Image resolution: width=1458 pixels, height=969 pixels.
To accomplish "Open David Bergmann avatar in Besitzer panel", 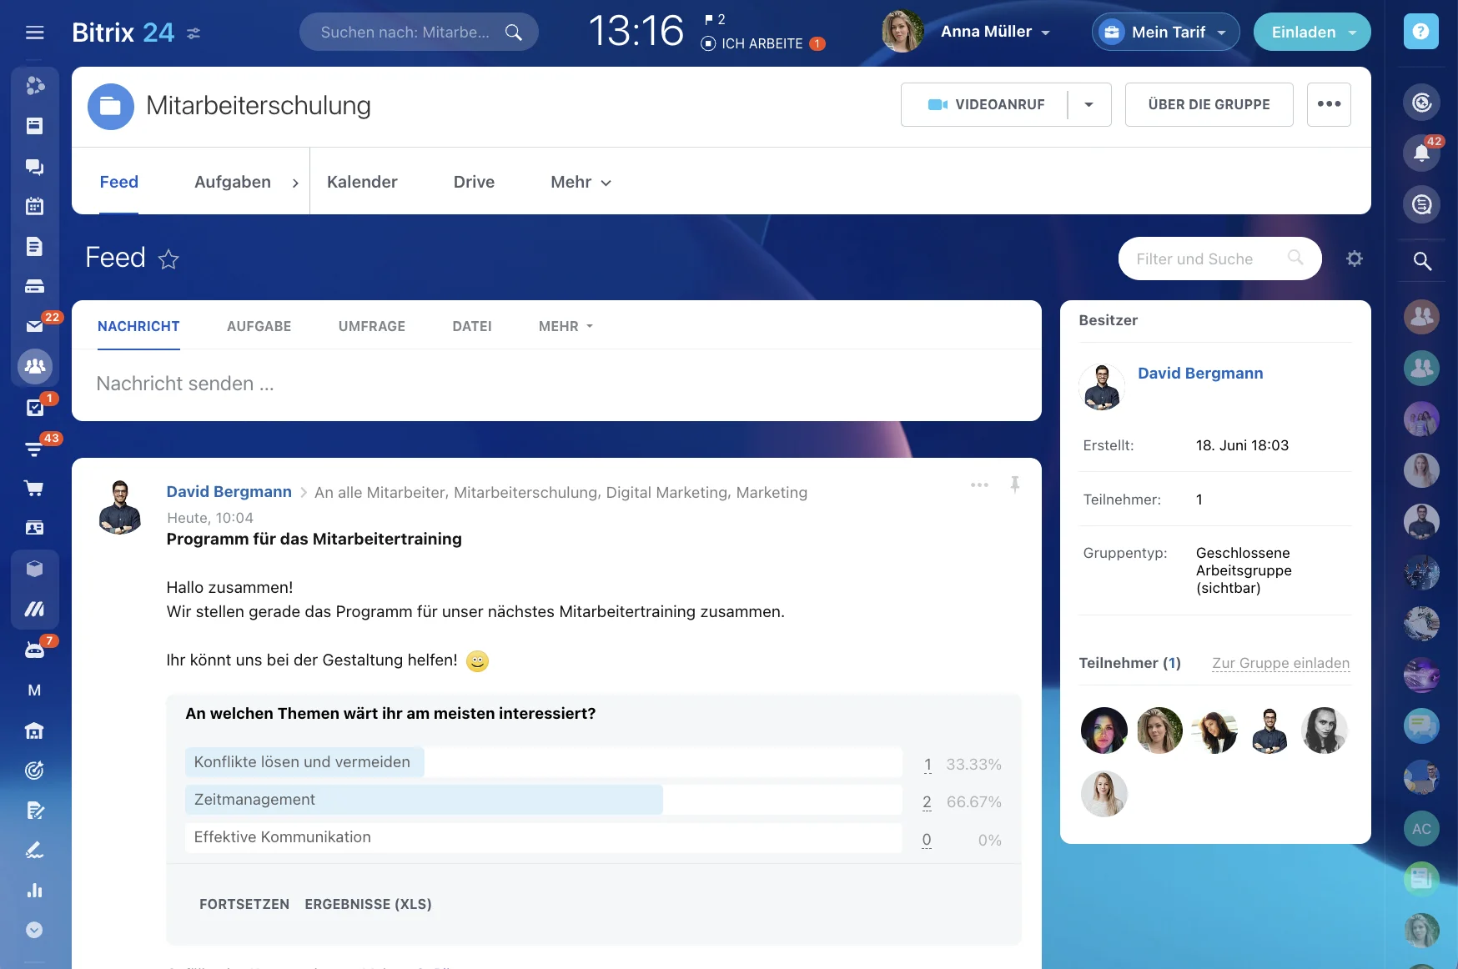I will tap(1102, 387).
